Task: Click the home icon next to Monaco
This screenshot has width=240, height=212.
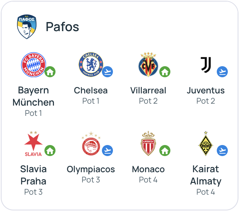Action: tap(165, 151)
